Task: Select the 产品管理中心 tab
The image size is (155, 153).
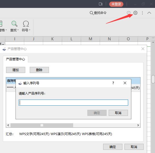Action: (16, 59)
